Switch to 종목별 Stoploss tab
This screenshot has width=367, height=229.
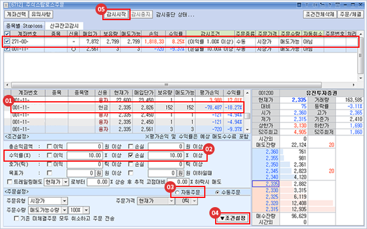coord(24,26)
